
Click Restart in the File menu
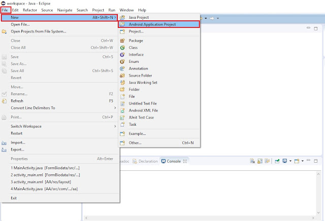pyautogui.click(x=59, y=133)
